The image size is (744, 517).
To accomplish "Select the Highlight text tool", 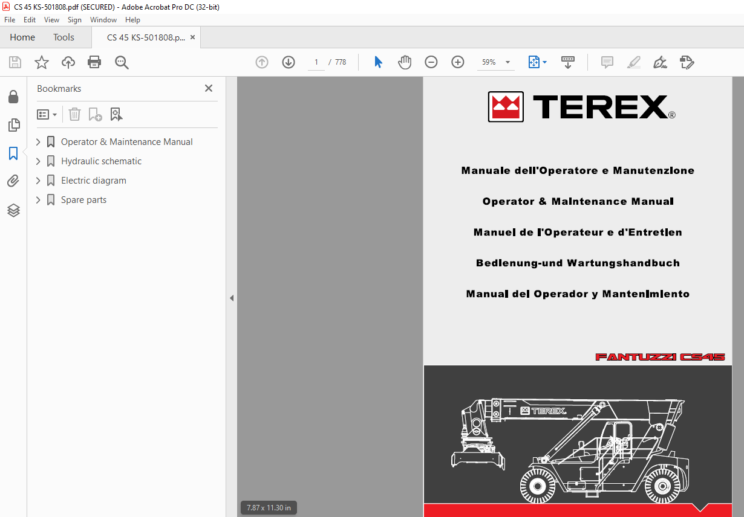I will [634, 62].
